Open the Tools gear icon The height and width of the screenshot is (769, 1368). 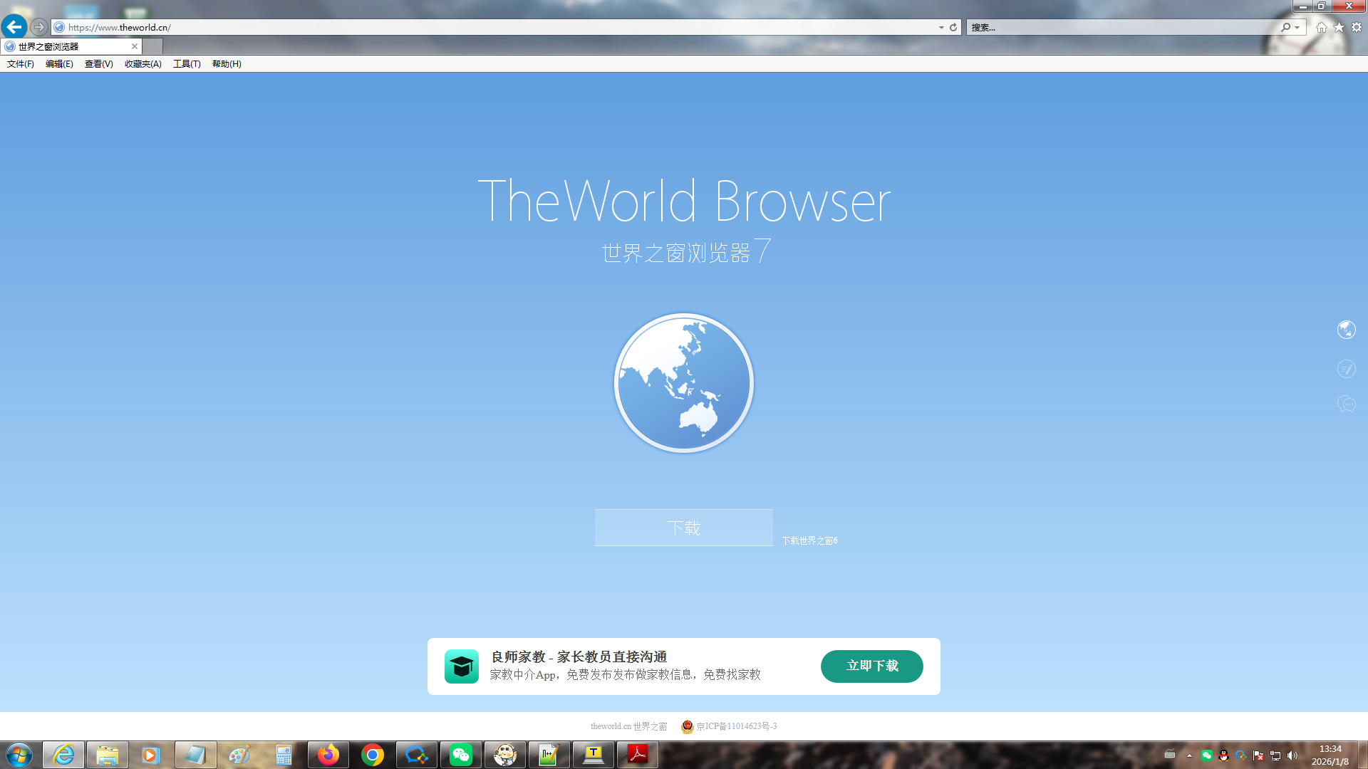point(1357,27)
